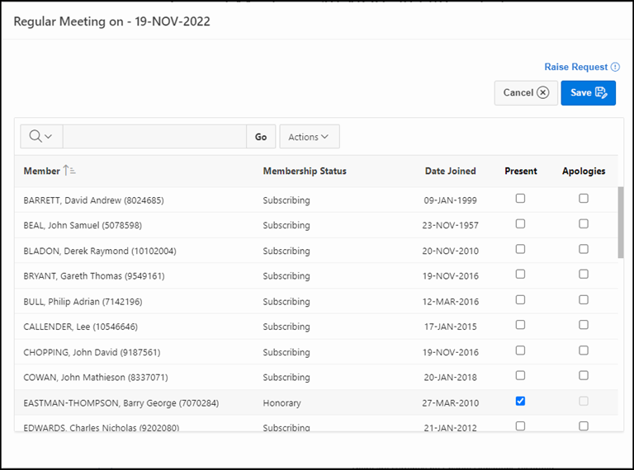Click the Cancel button
Viewport: 634px width, 470px height.
(526, 92)
